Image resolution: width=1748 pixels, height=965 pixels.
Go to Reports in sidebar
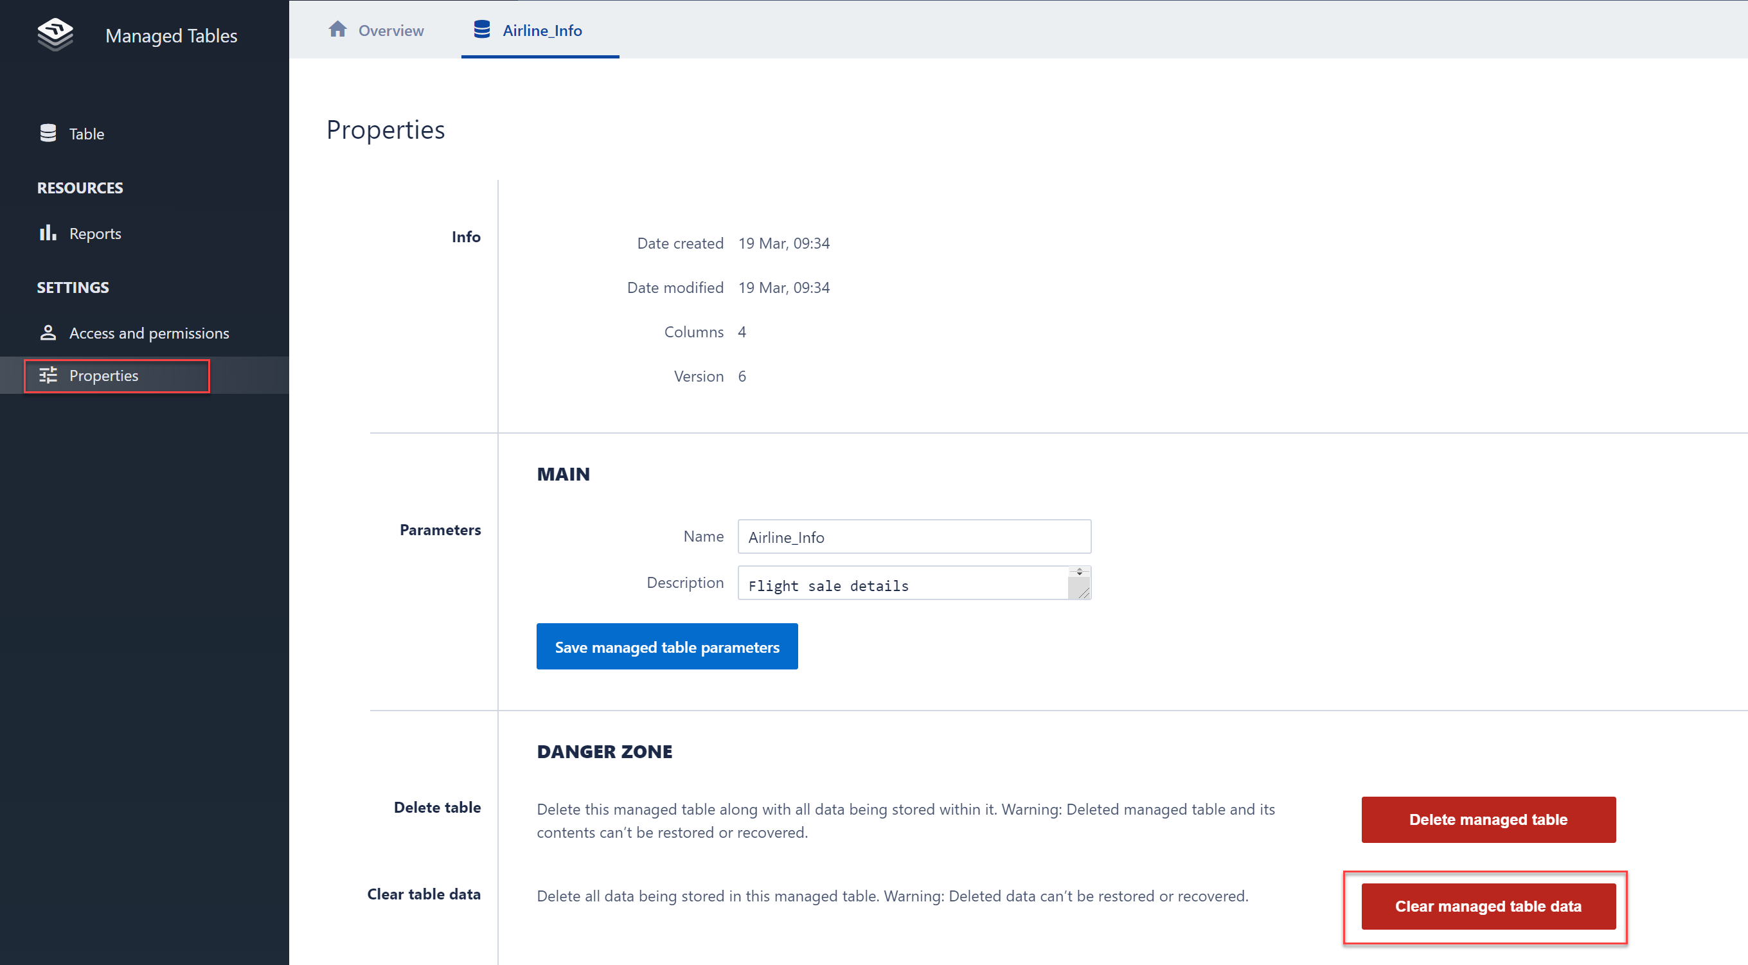pyautogui.click(x=95, y=233)
